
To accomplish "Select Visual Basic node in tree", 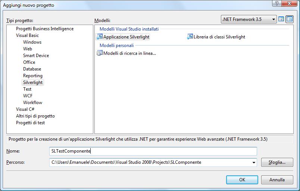I will 27,35.
